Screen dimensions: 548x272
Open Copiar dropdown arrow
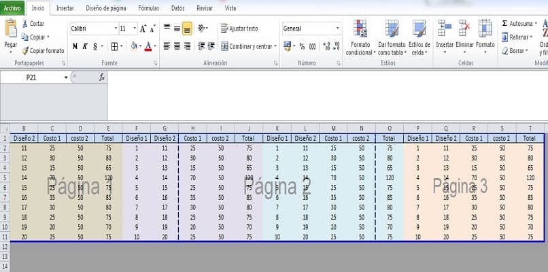point(48,37)
